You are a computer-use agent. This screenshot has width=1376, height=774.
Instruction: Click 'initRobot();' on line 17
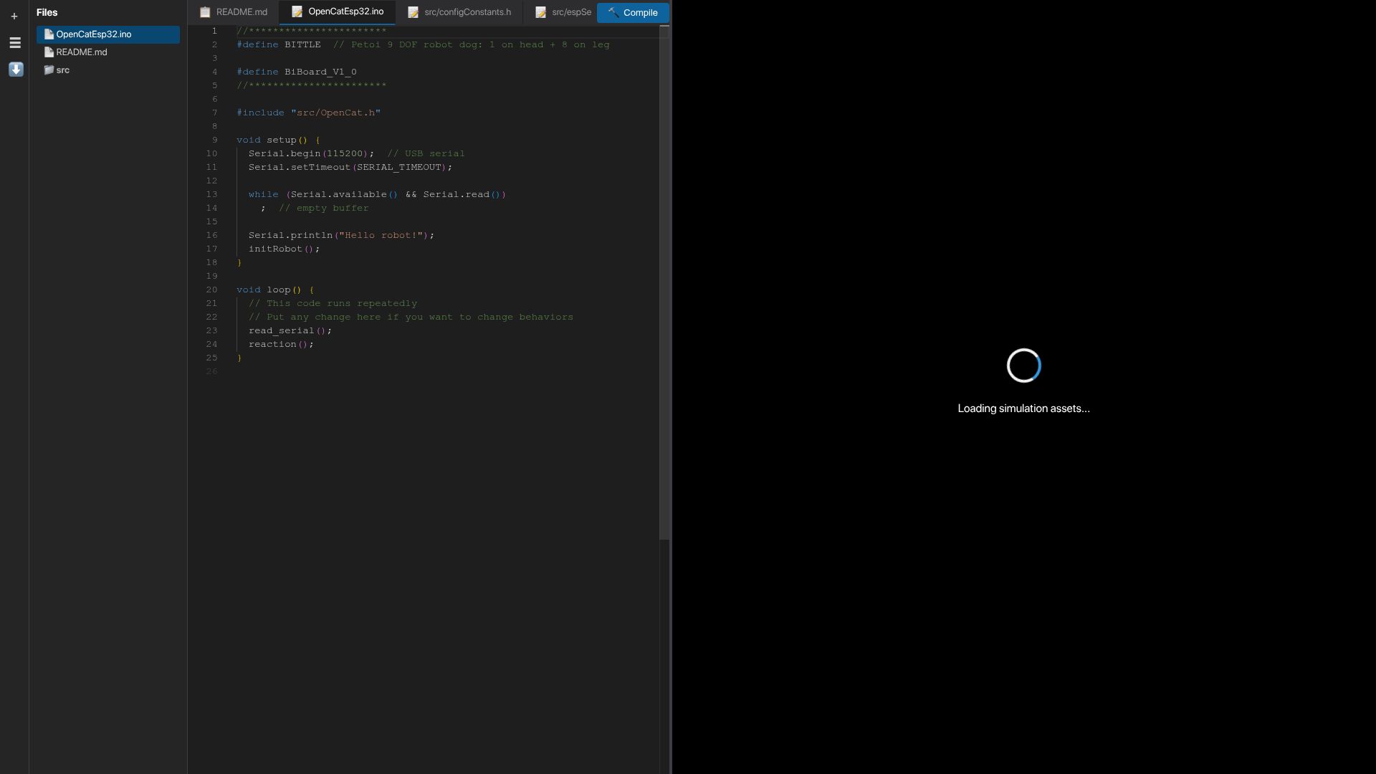click(x=285, y=249)
